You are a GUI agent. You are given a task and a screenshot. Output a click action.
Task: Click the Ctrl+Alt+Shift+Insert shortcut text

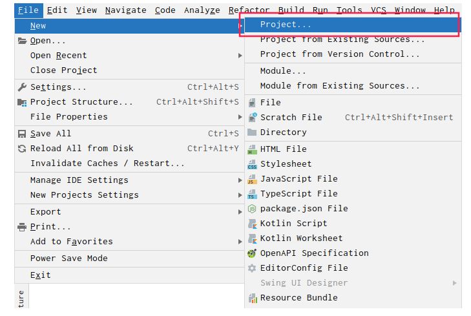click(x=399, y=118)
